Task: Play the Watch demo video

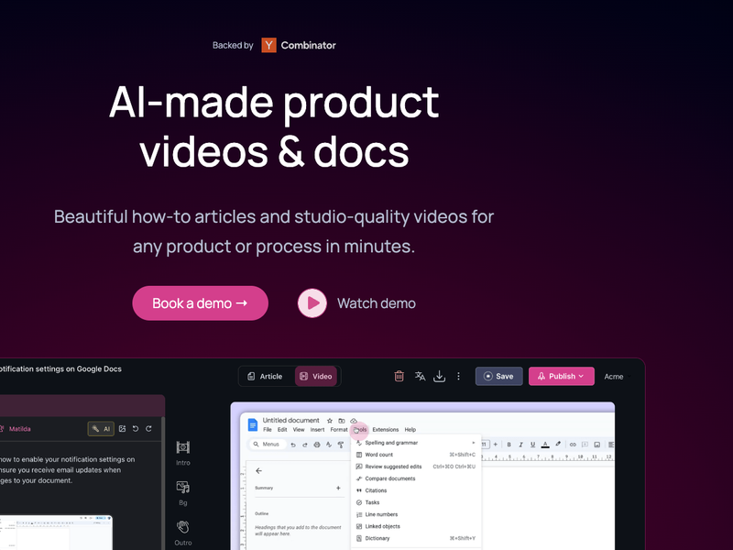Action: [x=312, y=303]
